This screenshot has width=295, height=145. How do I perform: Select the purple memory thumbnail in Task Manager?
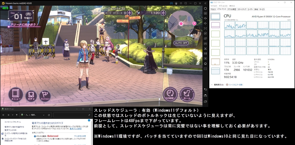215,25
